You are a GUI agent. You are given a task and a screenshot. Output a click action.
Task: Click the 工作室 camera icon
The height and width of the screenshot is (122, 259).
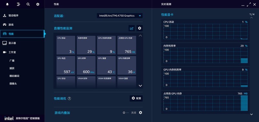[5, 52]
